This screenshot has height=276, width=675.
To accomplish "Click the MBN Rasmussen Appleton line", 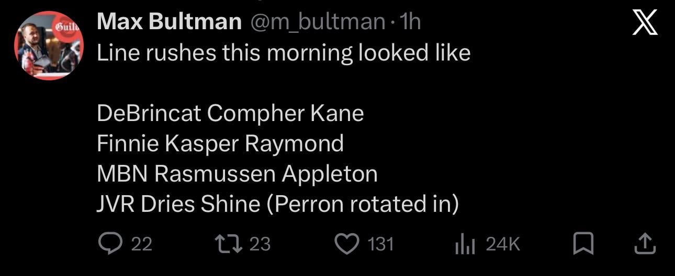I will pyautogui.click(x=237, y=174).
